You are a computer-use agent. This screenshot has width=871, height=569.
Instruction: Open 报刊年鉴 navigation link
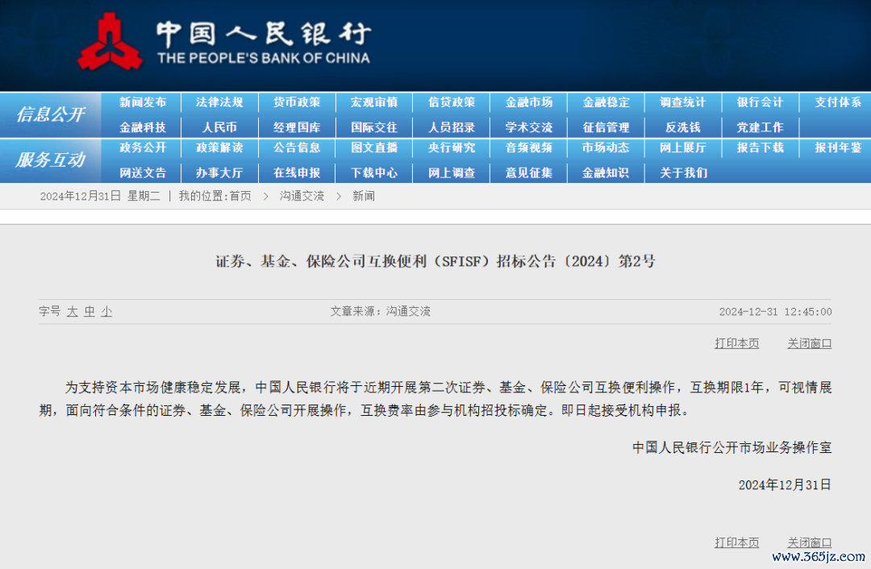tap(838, 147)
